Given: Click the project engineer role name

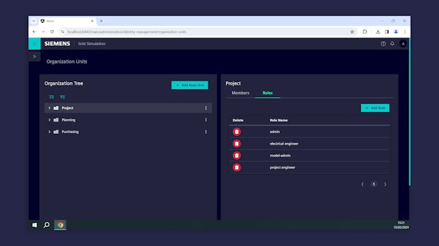Looking at the screenshot, I should 283,167.
